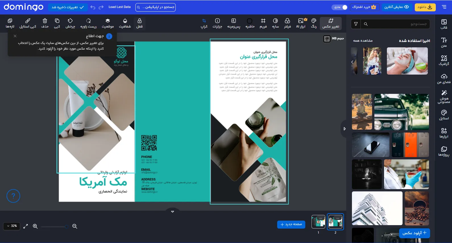Open the ابزارها tools sidebar item
The image size is (452, 243).
[444, 133]
